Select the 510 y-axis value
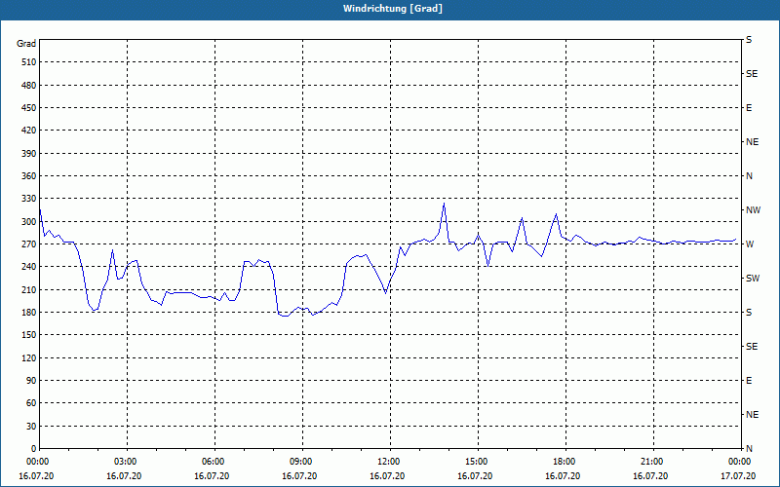Screen dimensions: 780x487 pos(29,62)
